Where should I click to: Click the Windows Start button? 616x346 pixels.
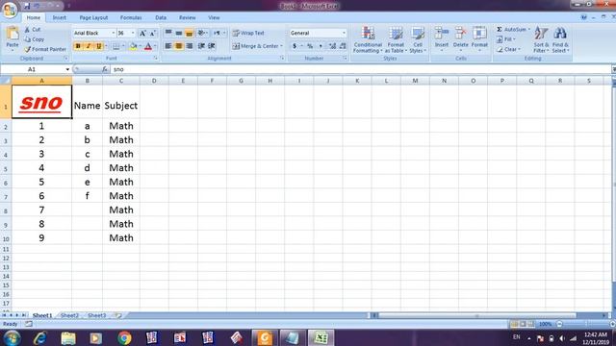[13, 337]
